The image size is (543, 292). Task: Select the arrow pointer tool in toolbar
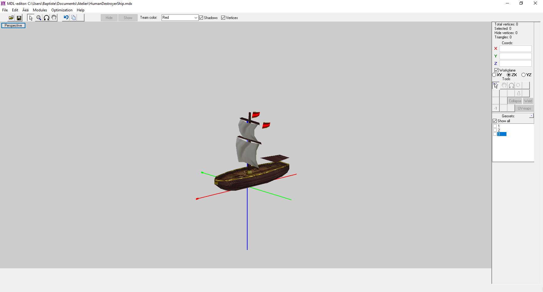coord(31,18)
